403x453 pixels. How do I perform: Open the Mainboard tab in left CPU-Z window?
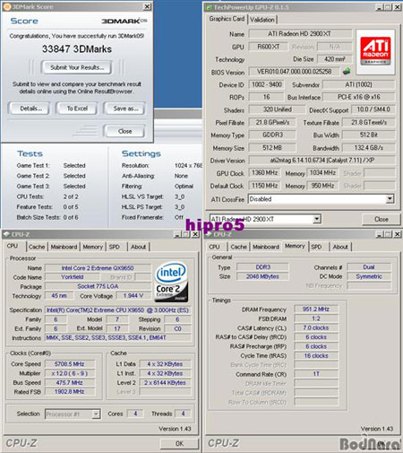64,247
